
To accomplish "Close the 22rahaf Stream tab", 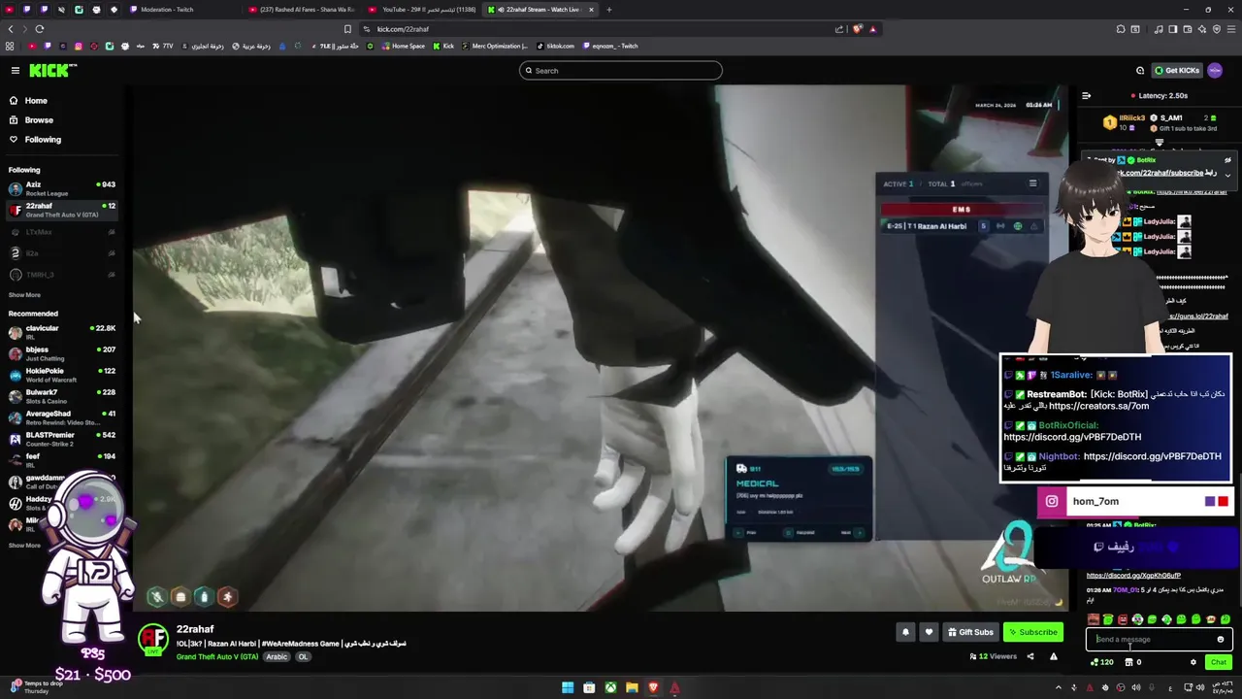I will point(591,10).
